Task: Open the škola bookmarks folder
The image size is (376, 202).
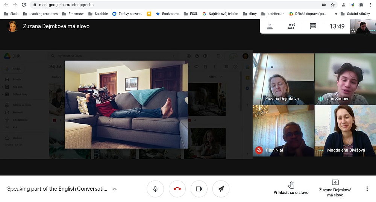Action: coord(11,14)
